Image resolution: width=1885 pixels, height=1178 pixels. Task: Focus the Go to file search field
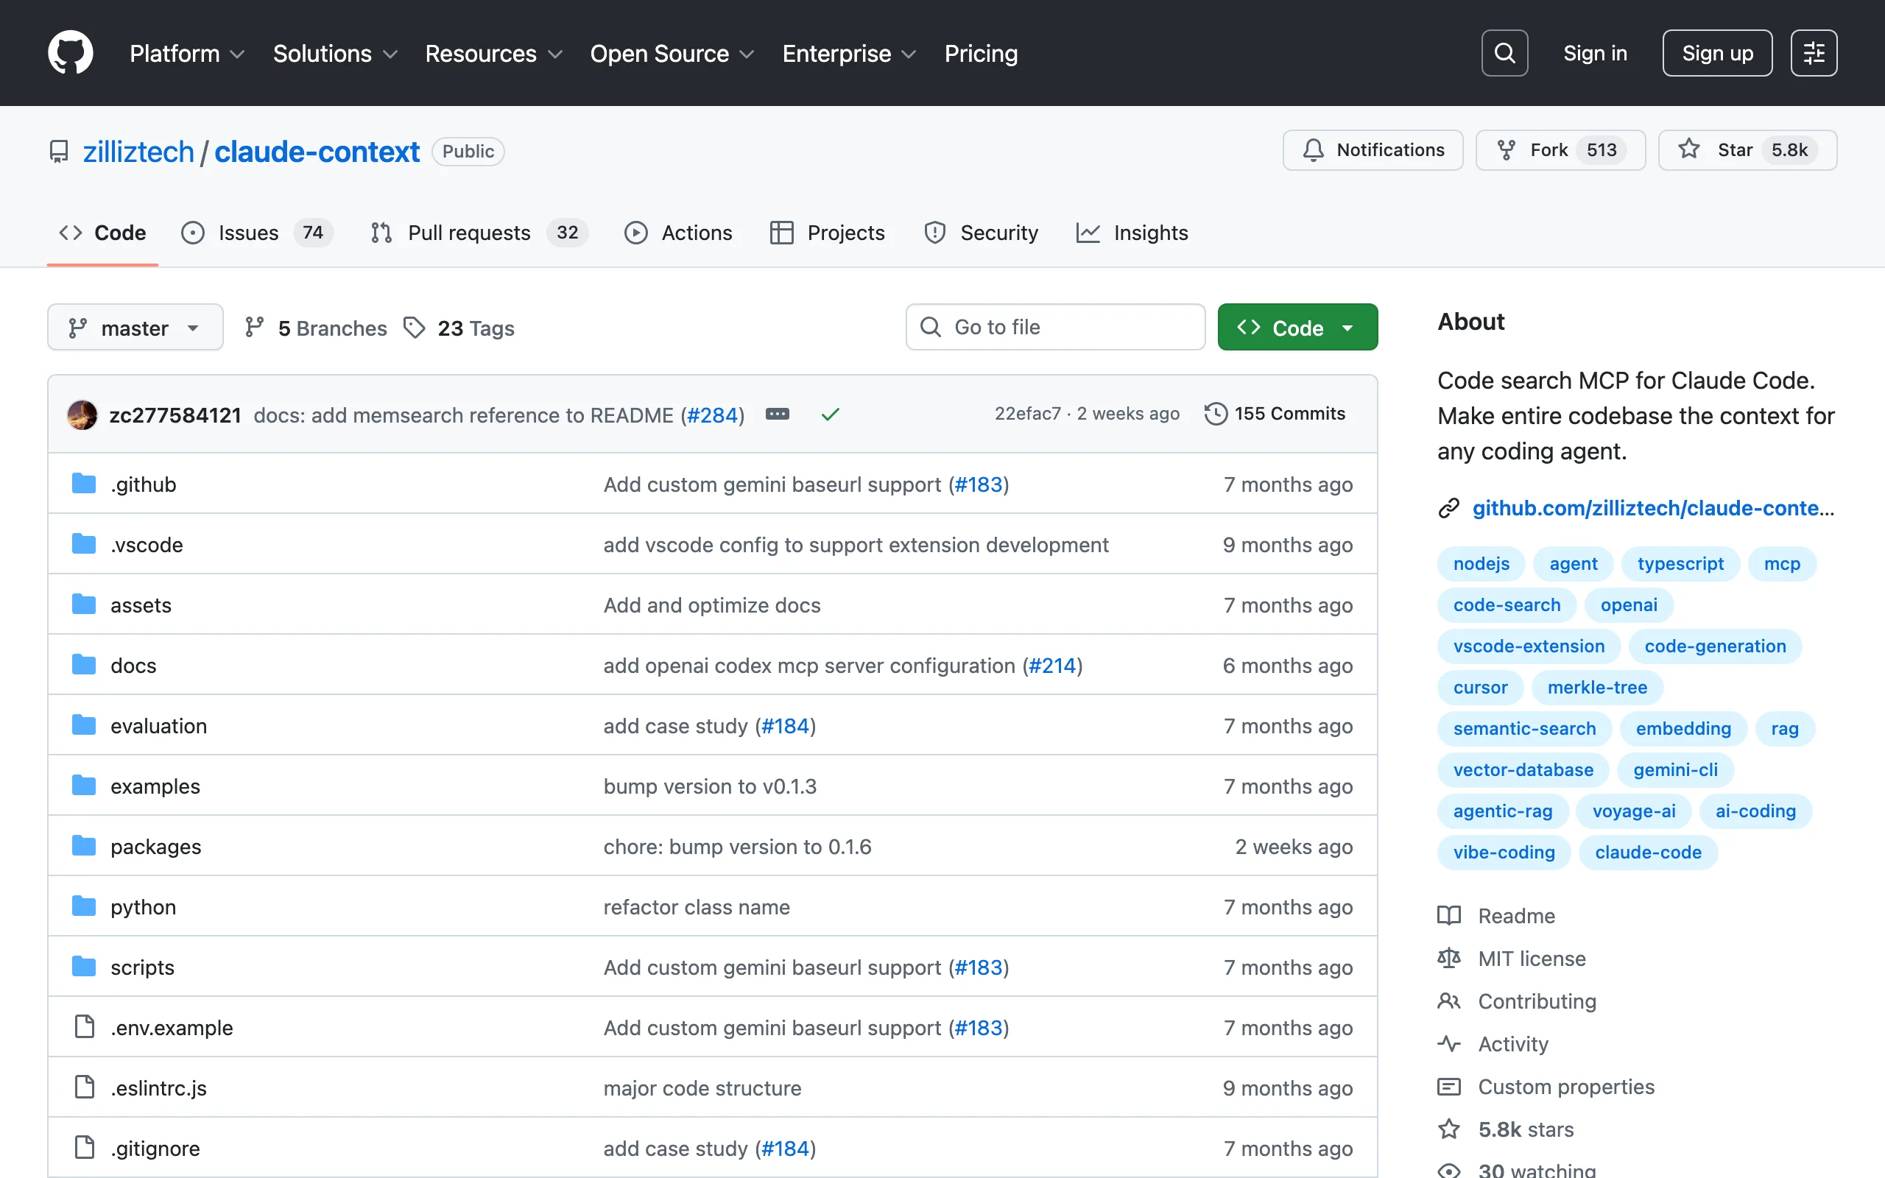click(x=1055, y=327)
